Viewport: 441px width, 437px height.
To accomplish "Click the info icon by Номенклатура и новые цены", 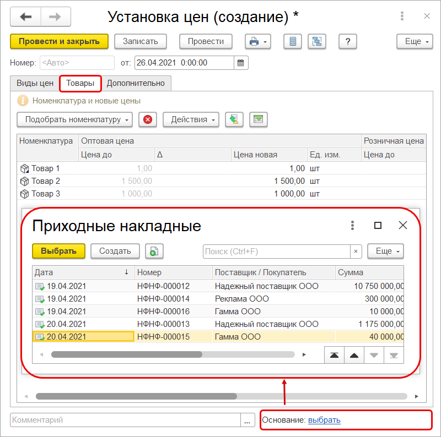I will point(23,101).
